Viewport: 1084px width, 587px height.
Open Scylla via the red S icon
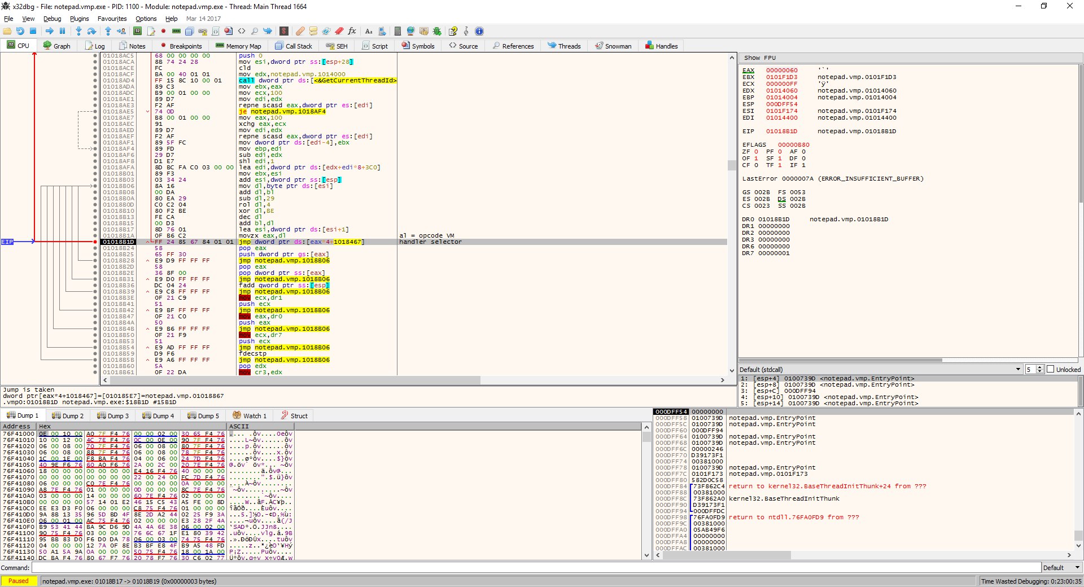coord(284,31)
